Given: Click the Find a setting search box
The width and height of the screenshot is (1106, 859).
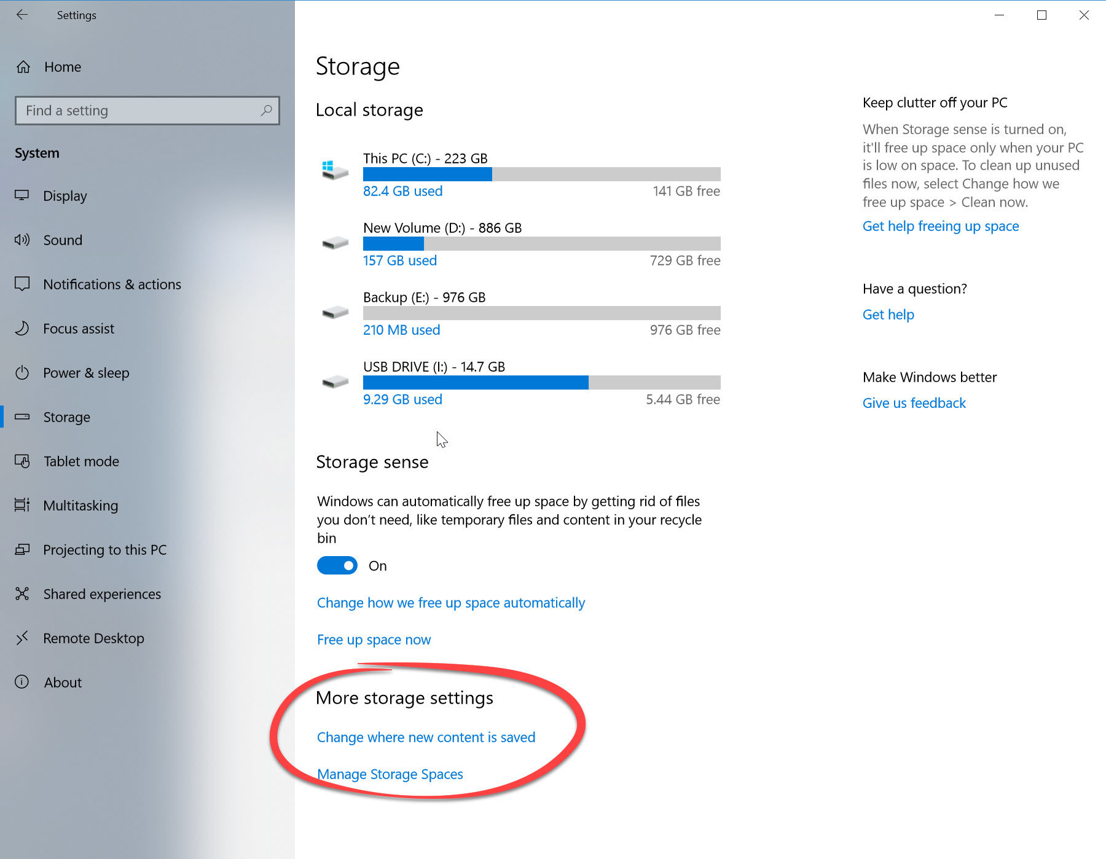Looking at the screenshot, I should [147, 111].
